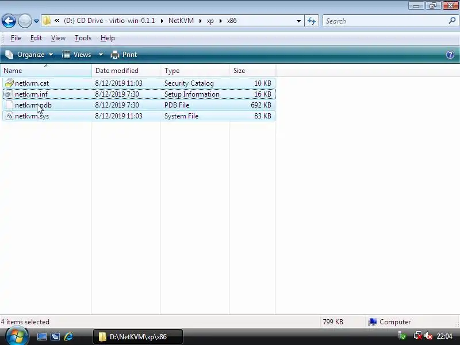Viewport: 460px width, 345px height.
Task: Click the 799 KB status bar entry
Action: pyautogui.click(x=333, y=322)
